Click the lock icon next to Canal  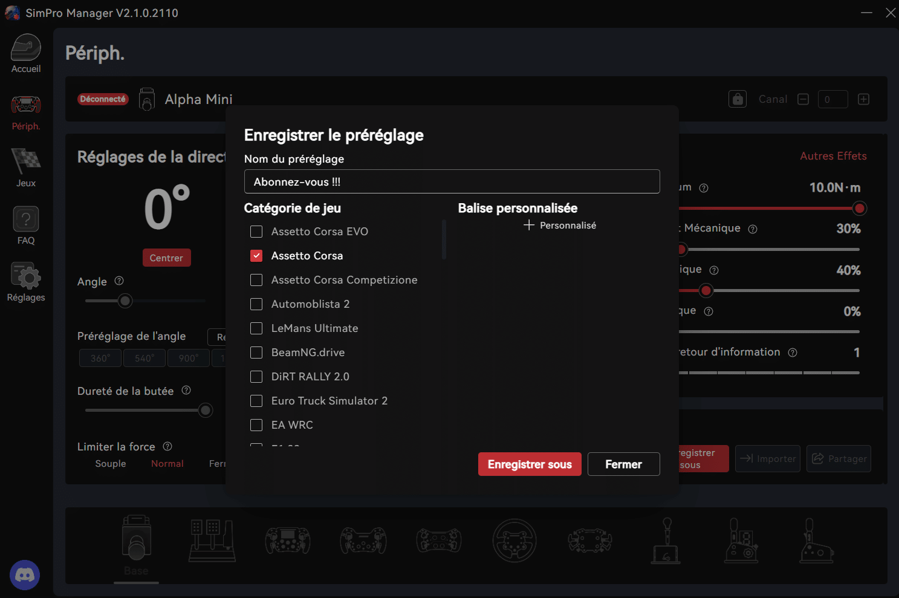click(x=738, y=99)
